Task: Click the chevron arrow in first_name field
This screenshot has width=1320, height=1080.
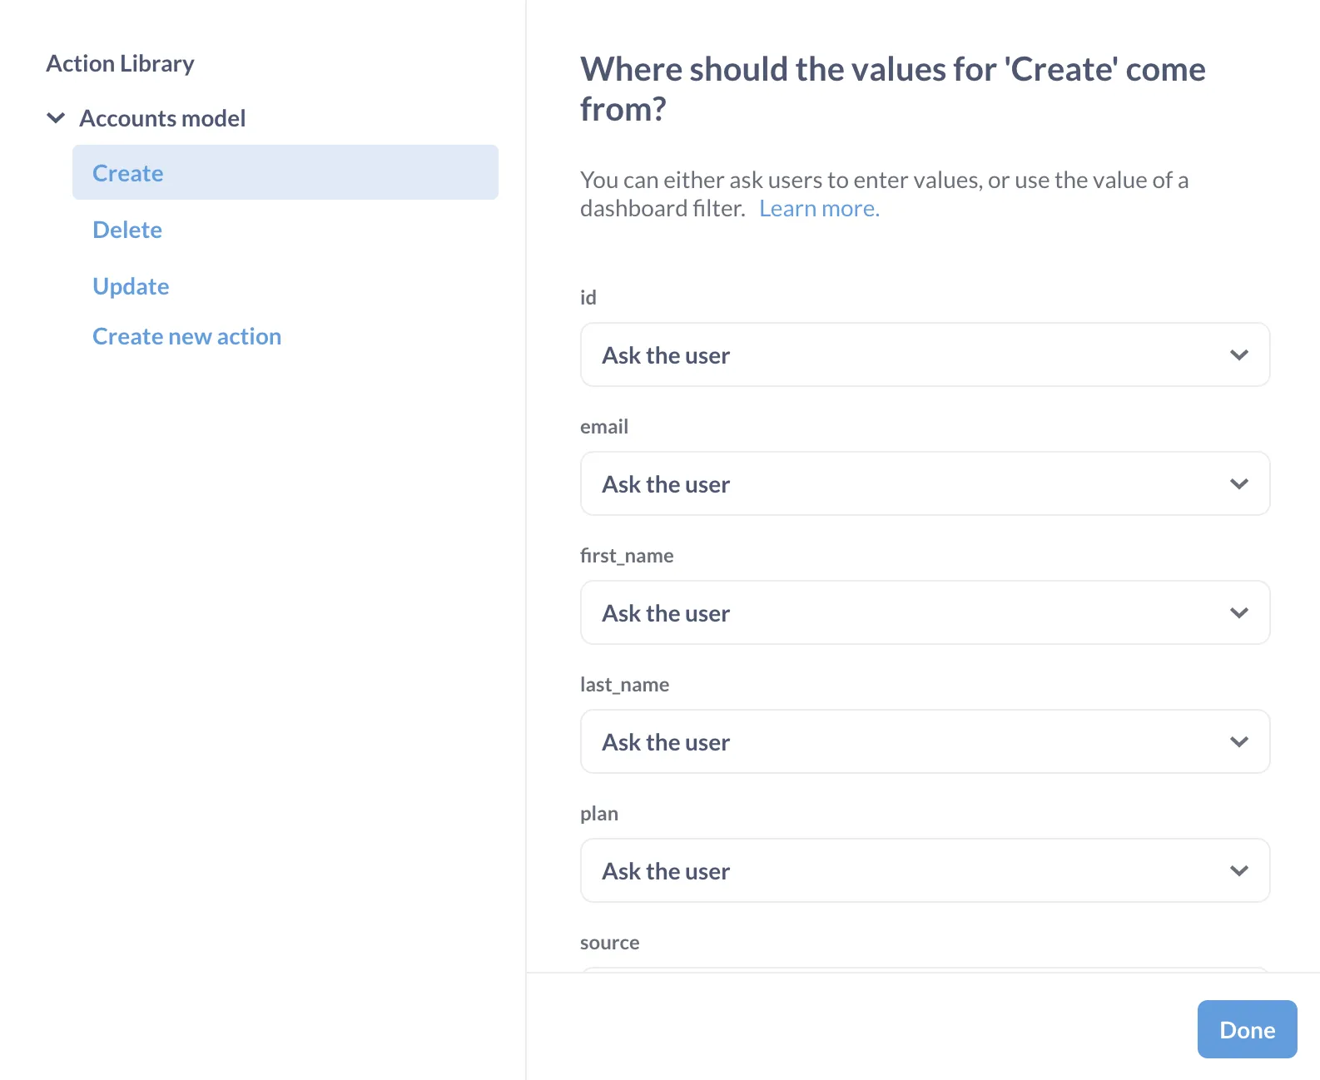Action: tap(1239, 613)
